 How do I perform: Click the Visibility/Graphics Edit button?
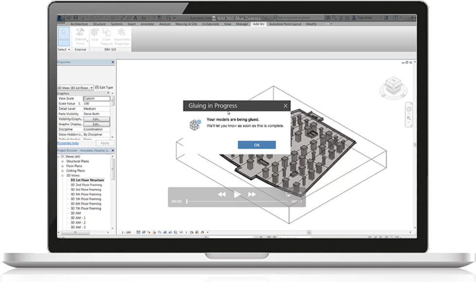pos(97,119)
